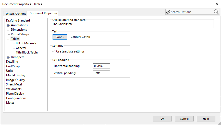Select Bill of Materials in tree

(x=26, y=43)
